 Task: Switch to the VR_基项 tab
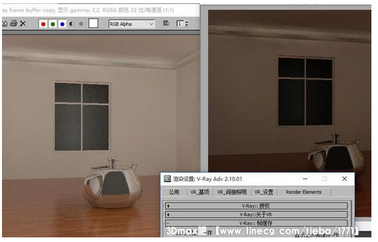[x=200, y=192]
